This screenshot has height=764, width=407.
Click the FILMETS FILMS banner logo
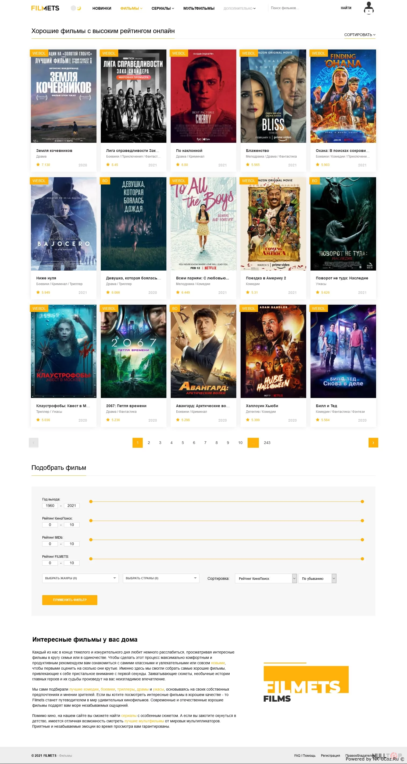[x=306, y=683]
